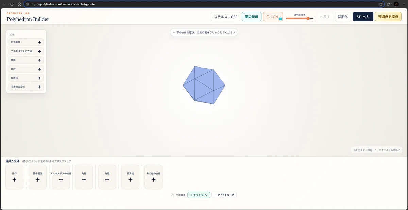Click the browser back arrow
This screenshot has height=210, width=408.
(4, 4)
